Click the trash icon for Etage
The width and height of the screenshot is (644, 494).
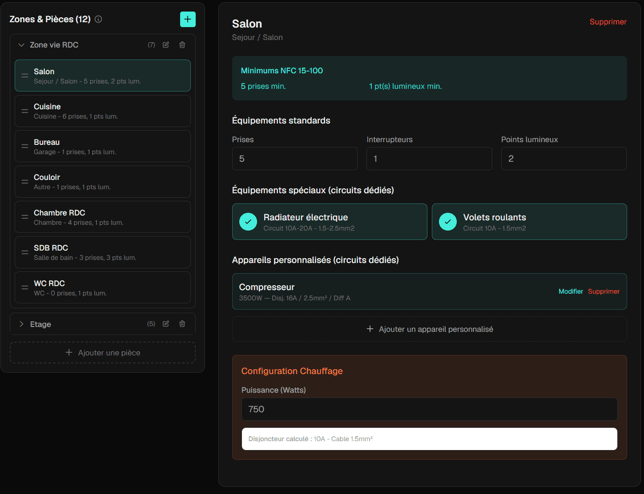(x=182, y=324)
